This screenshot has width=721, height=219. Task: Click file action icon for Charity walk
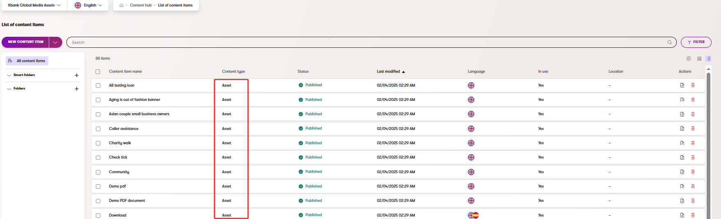click(x=682, y=143)
